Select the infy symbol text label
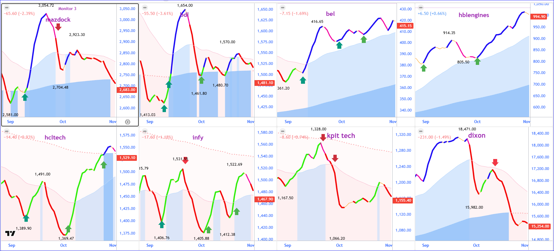This screenshot has height=251, width=554. tap(198, 137)
